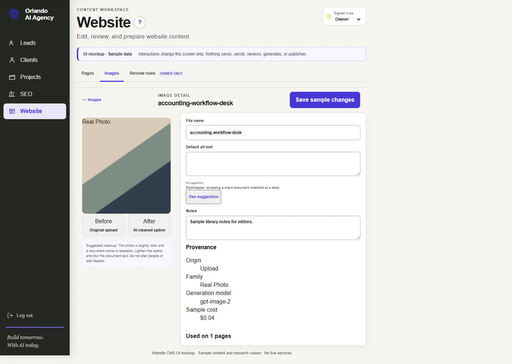
Task: Click the OWNER ONLY badge
Action: pyautogui.click(x=171, y=74)
